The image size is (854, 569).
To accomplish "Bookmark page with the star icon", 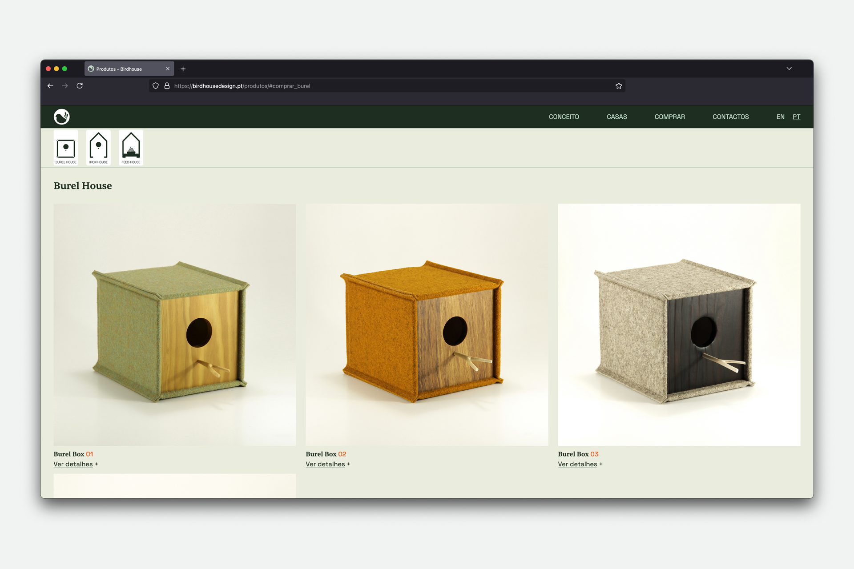I will point(619,86).
